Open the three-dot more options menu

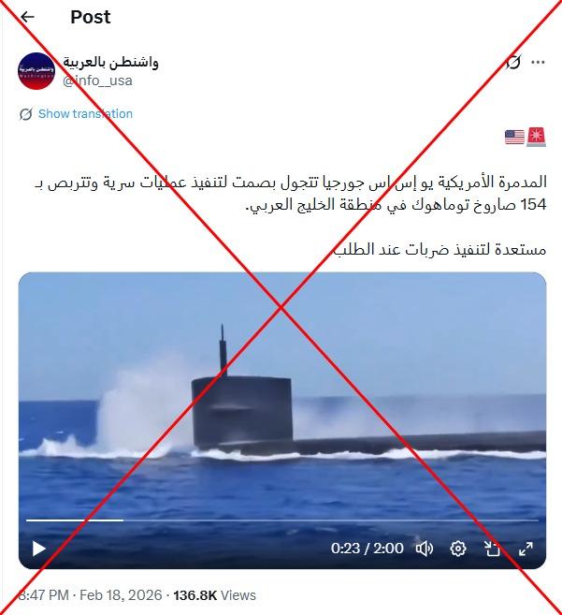538,62
